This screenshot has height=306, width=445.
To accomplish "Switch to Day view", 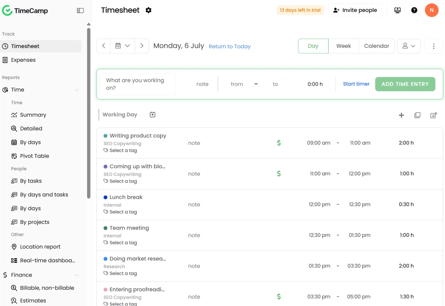I will 313,46.
